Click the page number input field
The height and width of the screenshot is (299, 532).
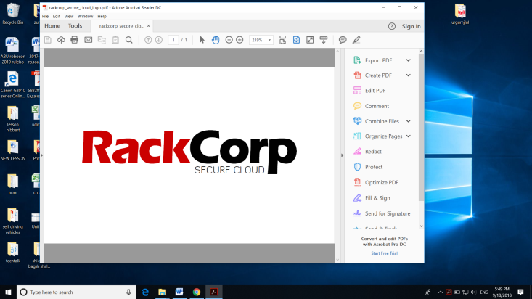(173, 40)
